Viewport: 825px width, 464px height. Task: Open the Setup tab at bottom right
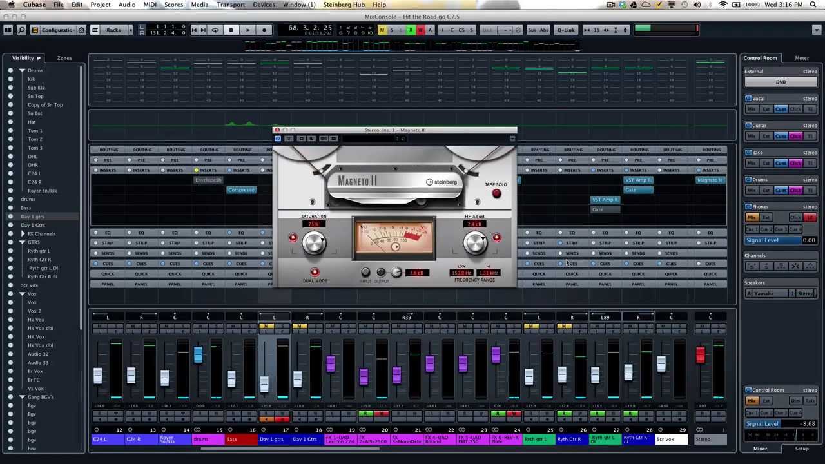tap(802, 449)
